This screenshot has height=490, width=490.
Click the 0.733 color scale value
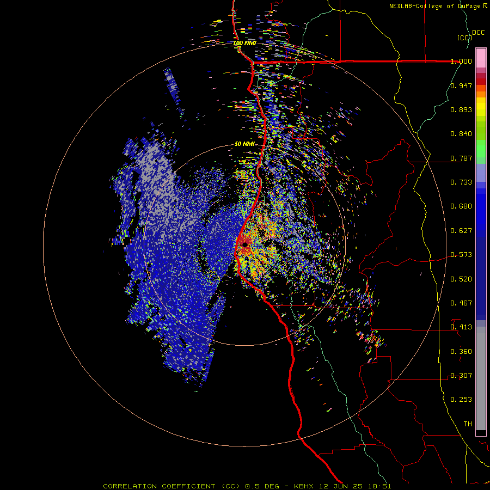[x=461, y=182]
